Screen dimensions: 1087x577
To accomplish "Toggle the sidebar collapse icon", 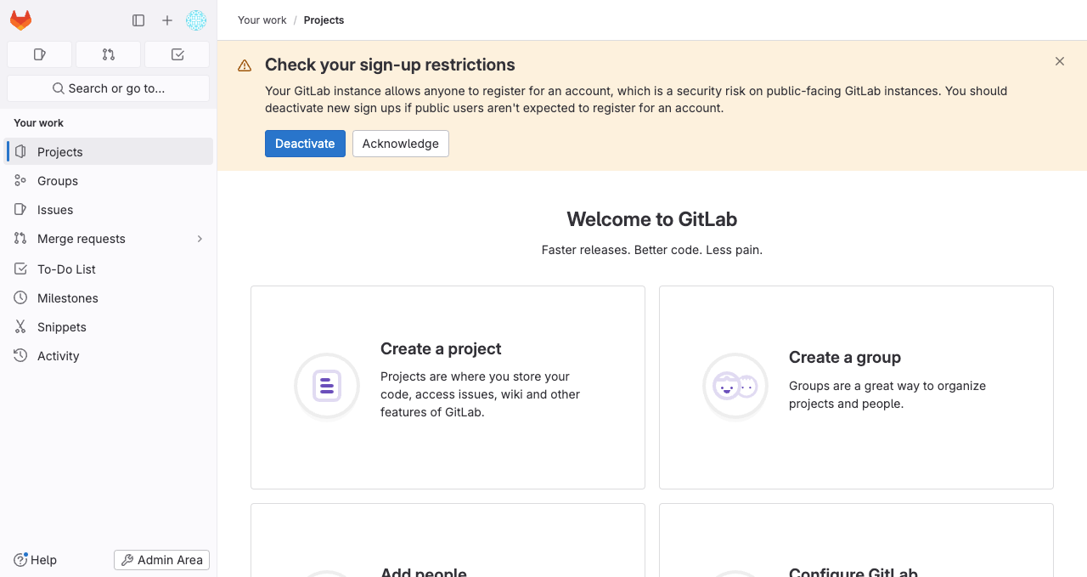I will pos(138,20).
